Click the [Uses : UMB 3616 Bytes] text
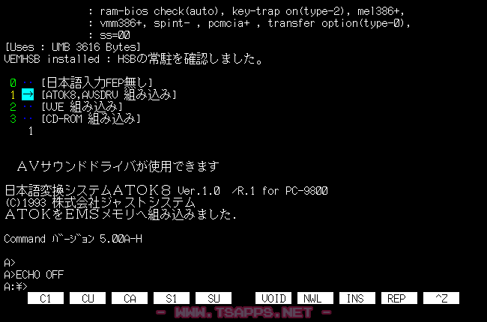Image resolution: width=487 pixels, height=322 pixels. click(73, 47)
